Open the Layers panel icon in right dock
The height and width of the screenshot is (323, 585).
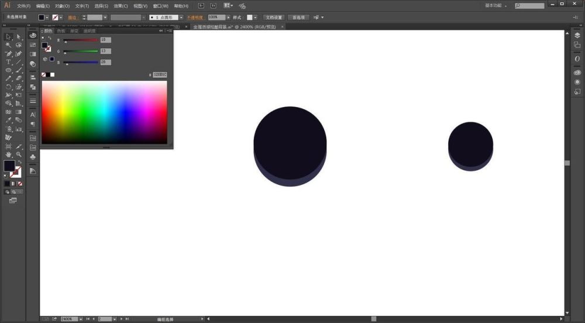tap(577, 35)
